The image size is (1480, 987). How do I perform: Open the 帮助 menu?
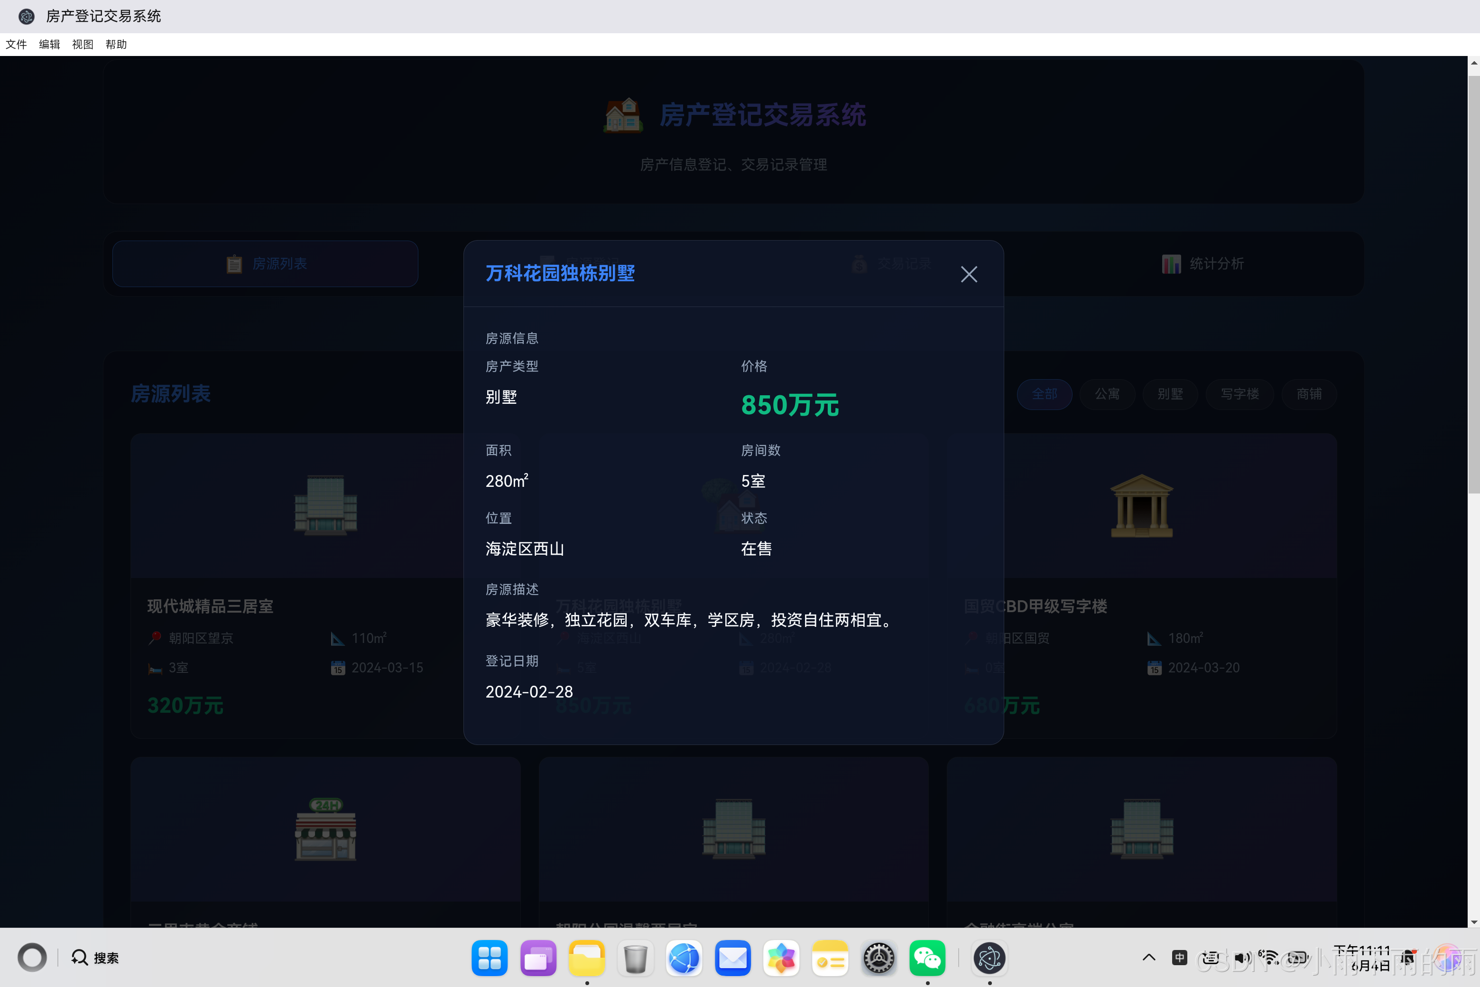pyautogui.click(x=116, y=44)
